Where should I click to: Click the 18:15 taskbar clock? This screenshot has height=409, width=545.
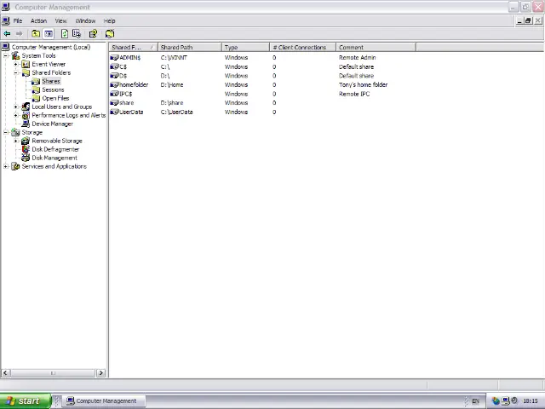(531, 401)
